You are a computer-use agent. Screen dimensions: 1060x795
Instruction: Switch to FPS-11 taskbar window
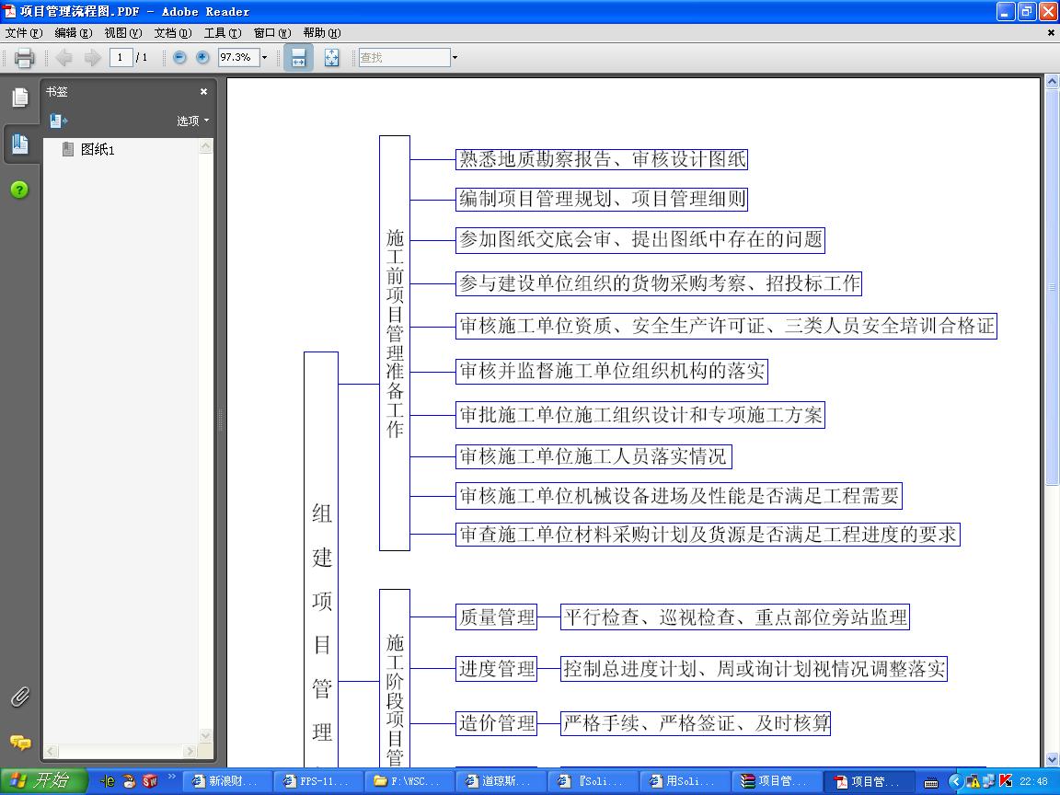click(x=319, y=781)
